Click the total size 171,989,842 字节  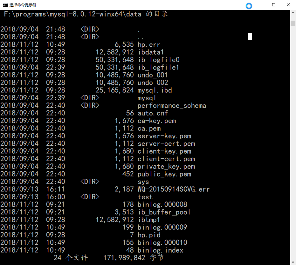coord(134,258)
